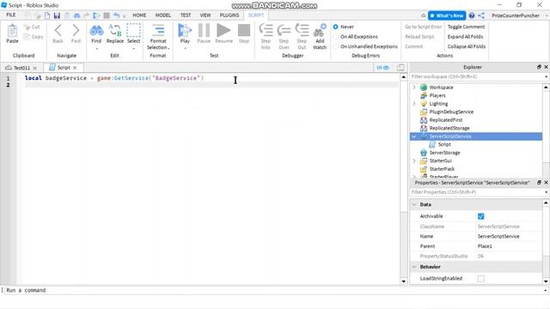This screenshot has width=550, height=309.
Task: Click the share icon beside help
Action: [481, 15]
